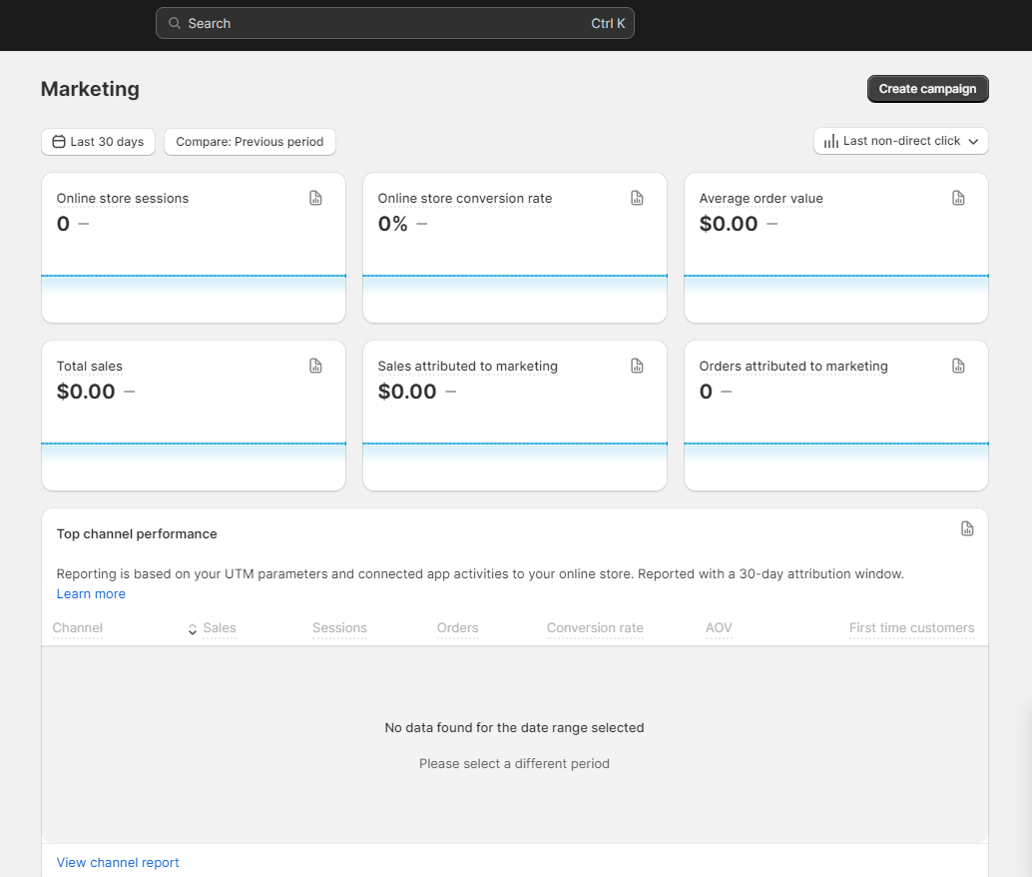Sort by the Orders column header
This screenshot has width=1032, height=877.
[457, 628]
